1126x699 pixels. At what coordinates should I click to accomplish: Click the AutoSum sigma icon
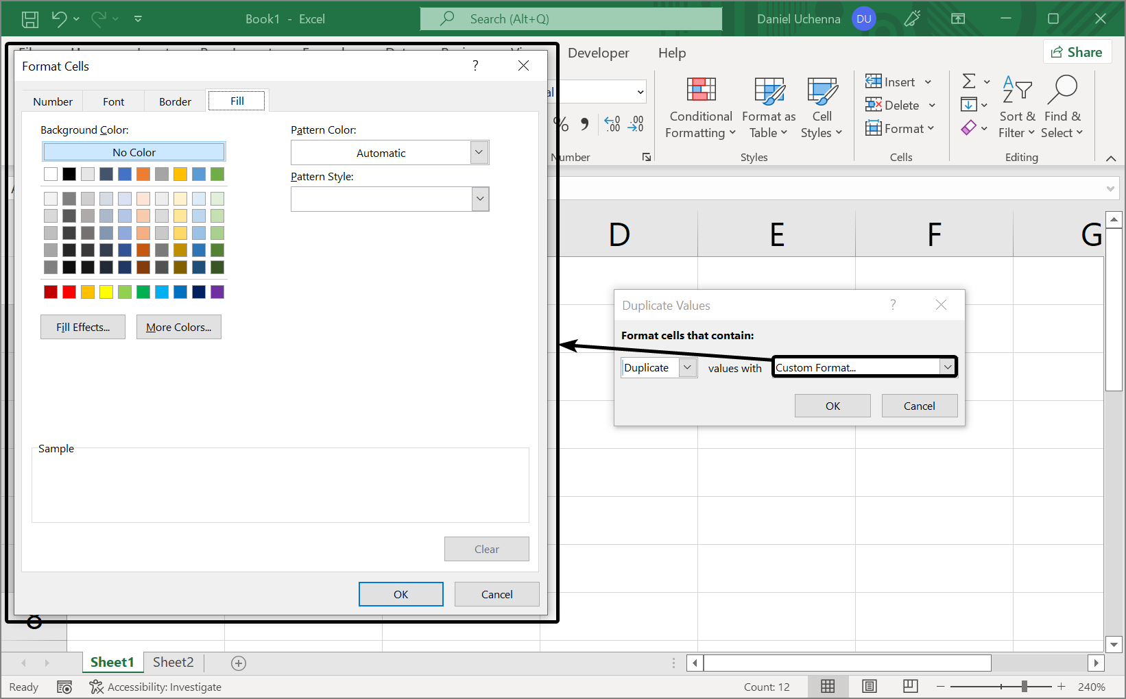tap(969, 82)
